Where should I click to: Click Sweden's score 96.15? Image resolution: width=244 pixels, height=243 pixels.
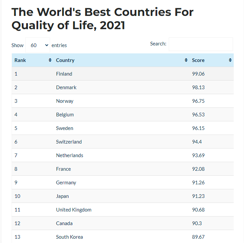pyautogui.click(x=198, y=128)
